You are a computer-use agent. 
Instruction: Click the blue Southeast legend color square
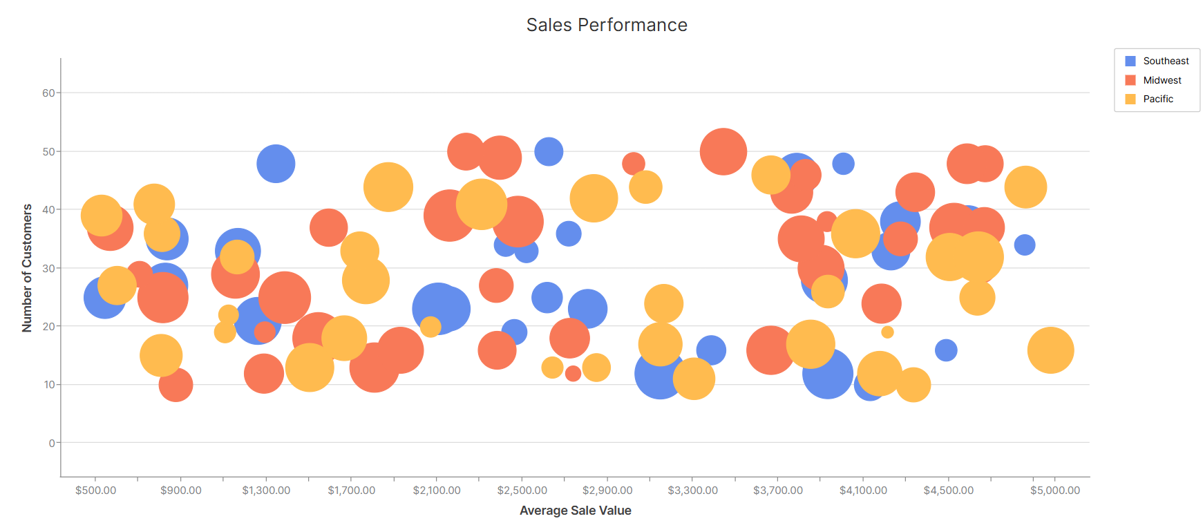pos(1130,61)
